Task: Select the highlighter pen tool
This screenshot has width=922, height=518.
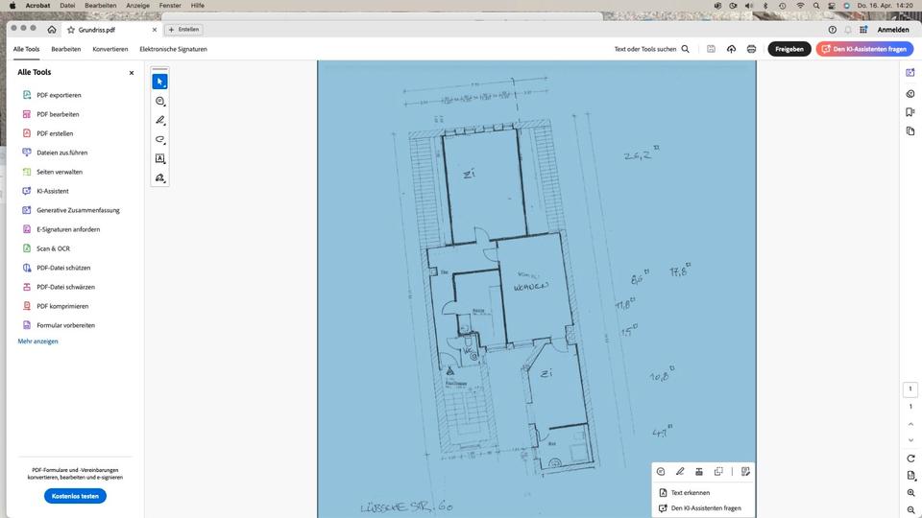Action: click(159, 120)
